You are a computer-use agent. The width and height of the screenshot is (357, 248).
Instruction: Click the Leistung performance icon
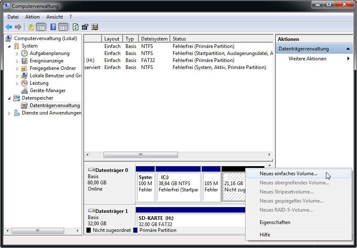(x=24, y=83)
